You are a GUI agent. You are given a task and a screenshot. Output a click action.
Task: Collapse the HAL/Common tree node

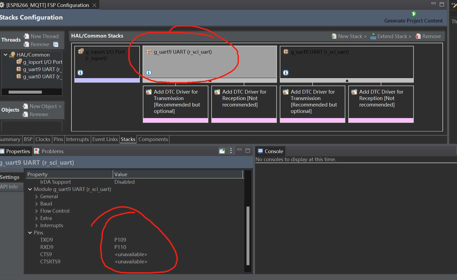(5, 55)
